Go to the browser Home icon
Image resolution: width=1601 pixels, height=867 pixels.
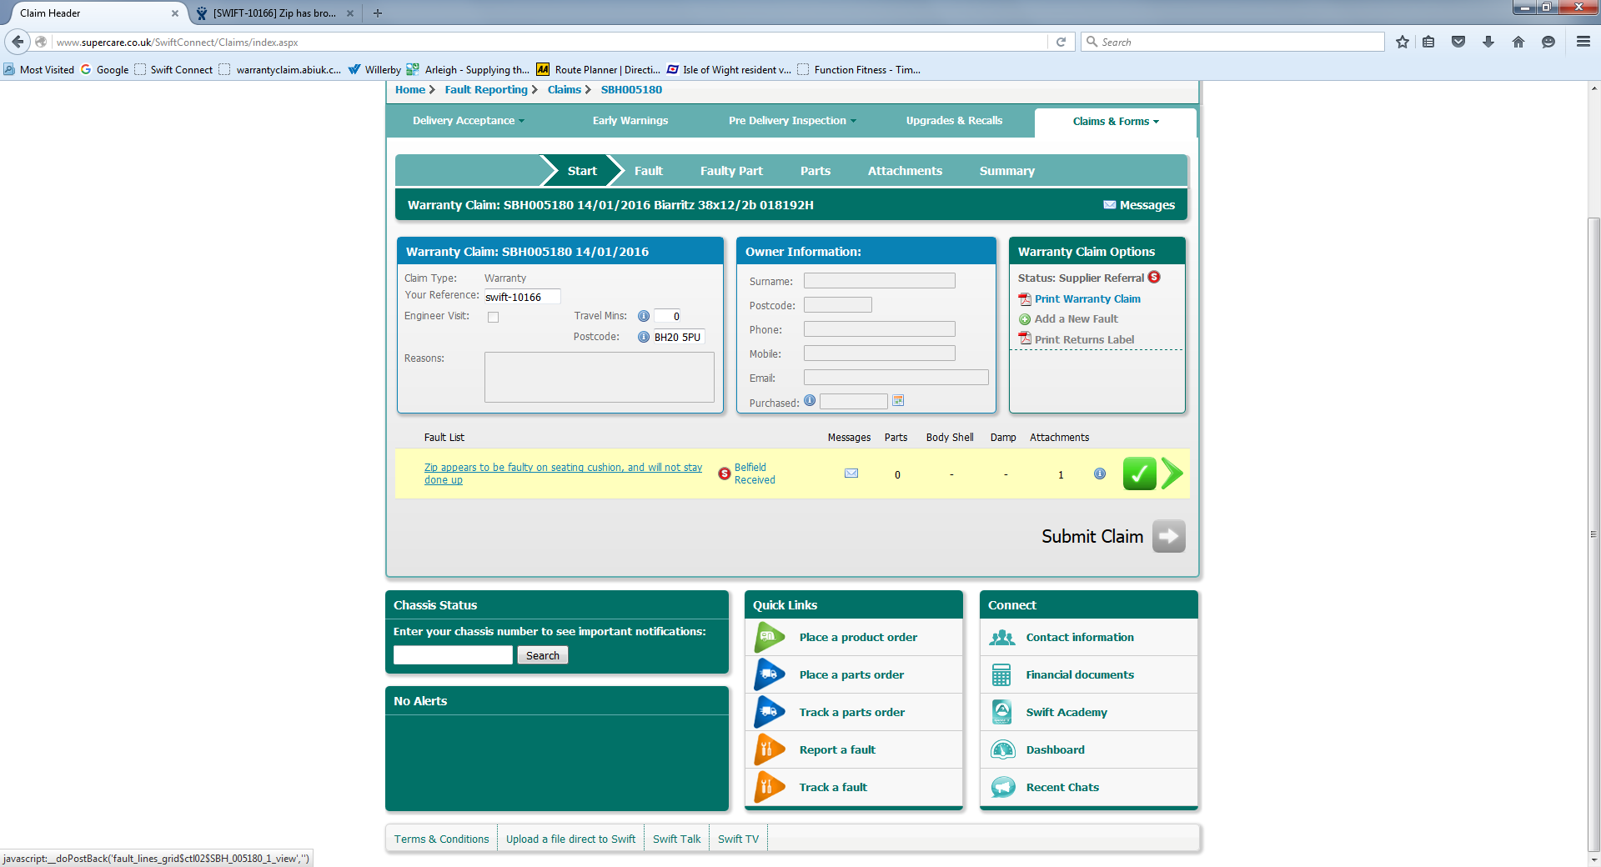click(1518, 42)
